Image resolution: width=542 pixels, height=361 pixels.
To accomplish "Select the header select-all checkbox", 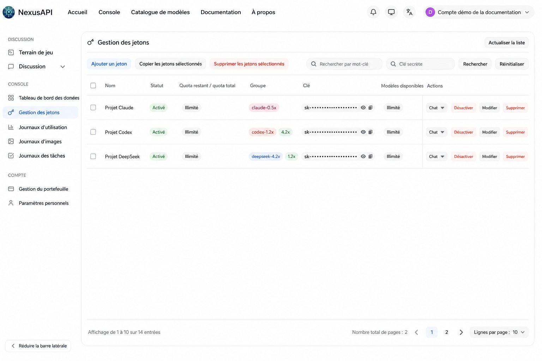I will [x=93, y=85].
